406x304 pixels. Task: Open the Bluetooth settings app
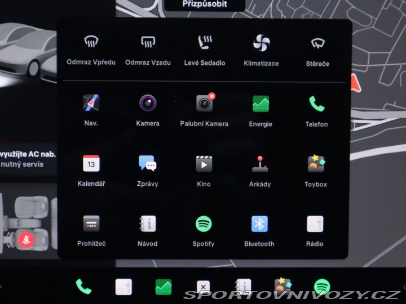pyautogui.click(x=259, y=224)
